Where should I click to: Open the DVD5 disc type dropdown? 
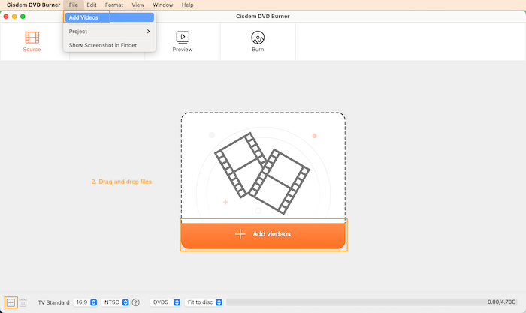[x=165, y=302]
